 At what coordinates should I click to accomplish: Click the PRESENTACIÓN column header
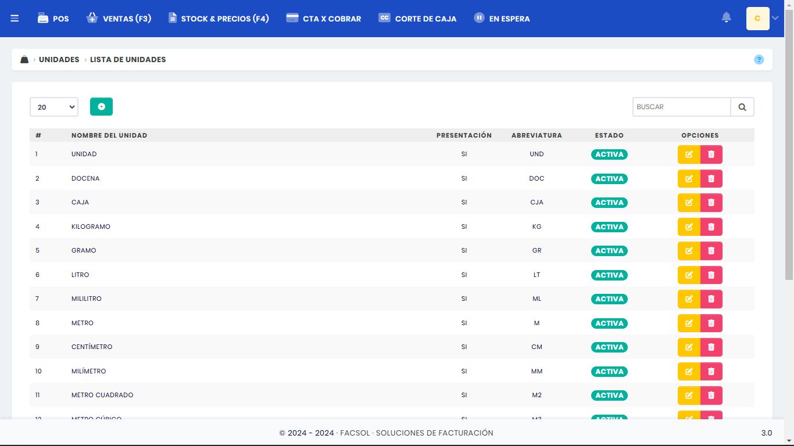tap(464, 135)
